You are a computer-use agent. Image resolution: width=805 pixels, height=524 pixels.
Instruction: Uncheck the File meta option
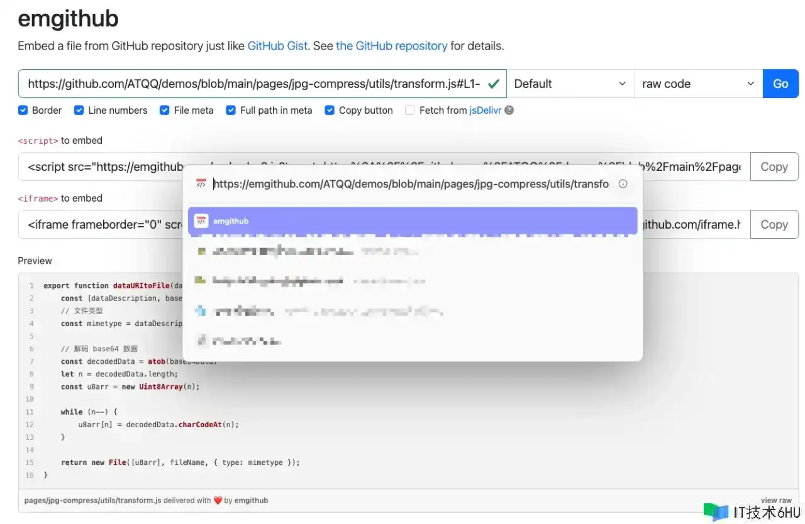point(165,110)
